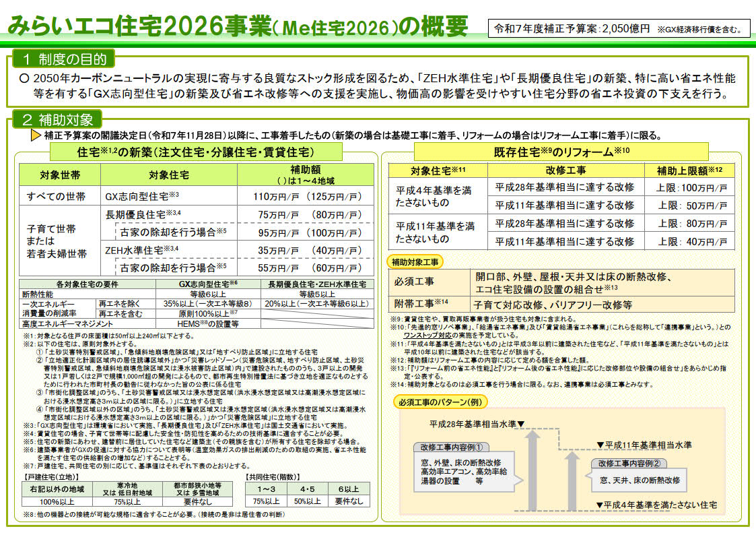Image resolution: width=756 pixels, height=535 pixels.
Task: Select the 1 制度の目的 section header
Action: coord(63,59)
